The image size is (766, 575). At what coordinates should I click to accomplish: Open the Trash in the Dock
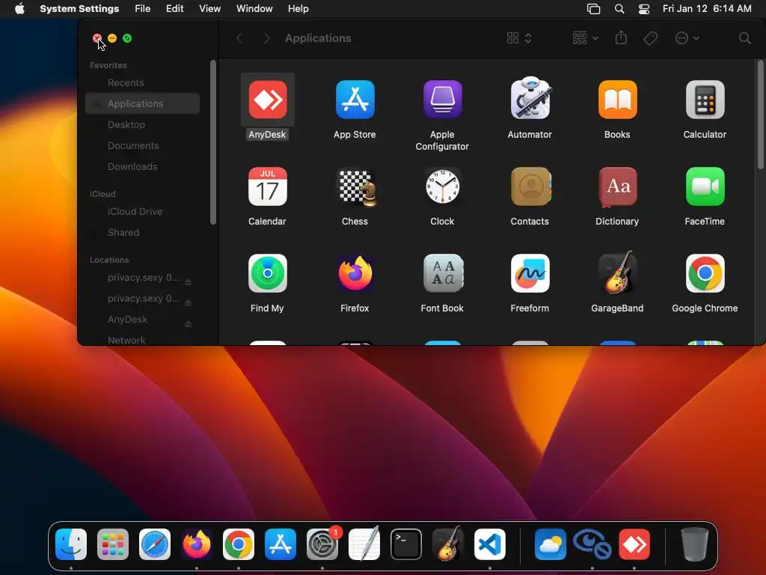[694, 544]
